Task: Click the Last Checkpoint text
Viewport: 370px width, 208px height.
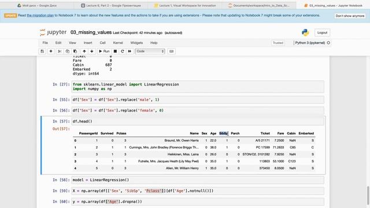Action: point(138,33)
